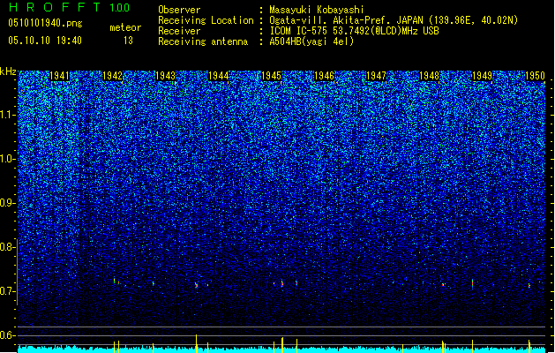This screenshot has height=353, width=555.
Task: Click the 1.1 kHz axis label
Action: click(8, 115)
